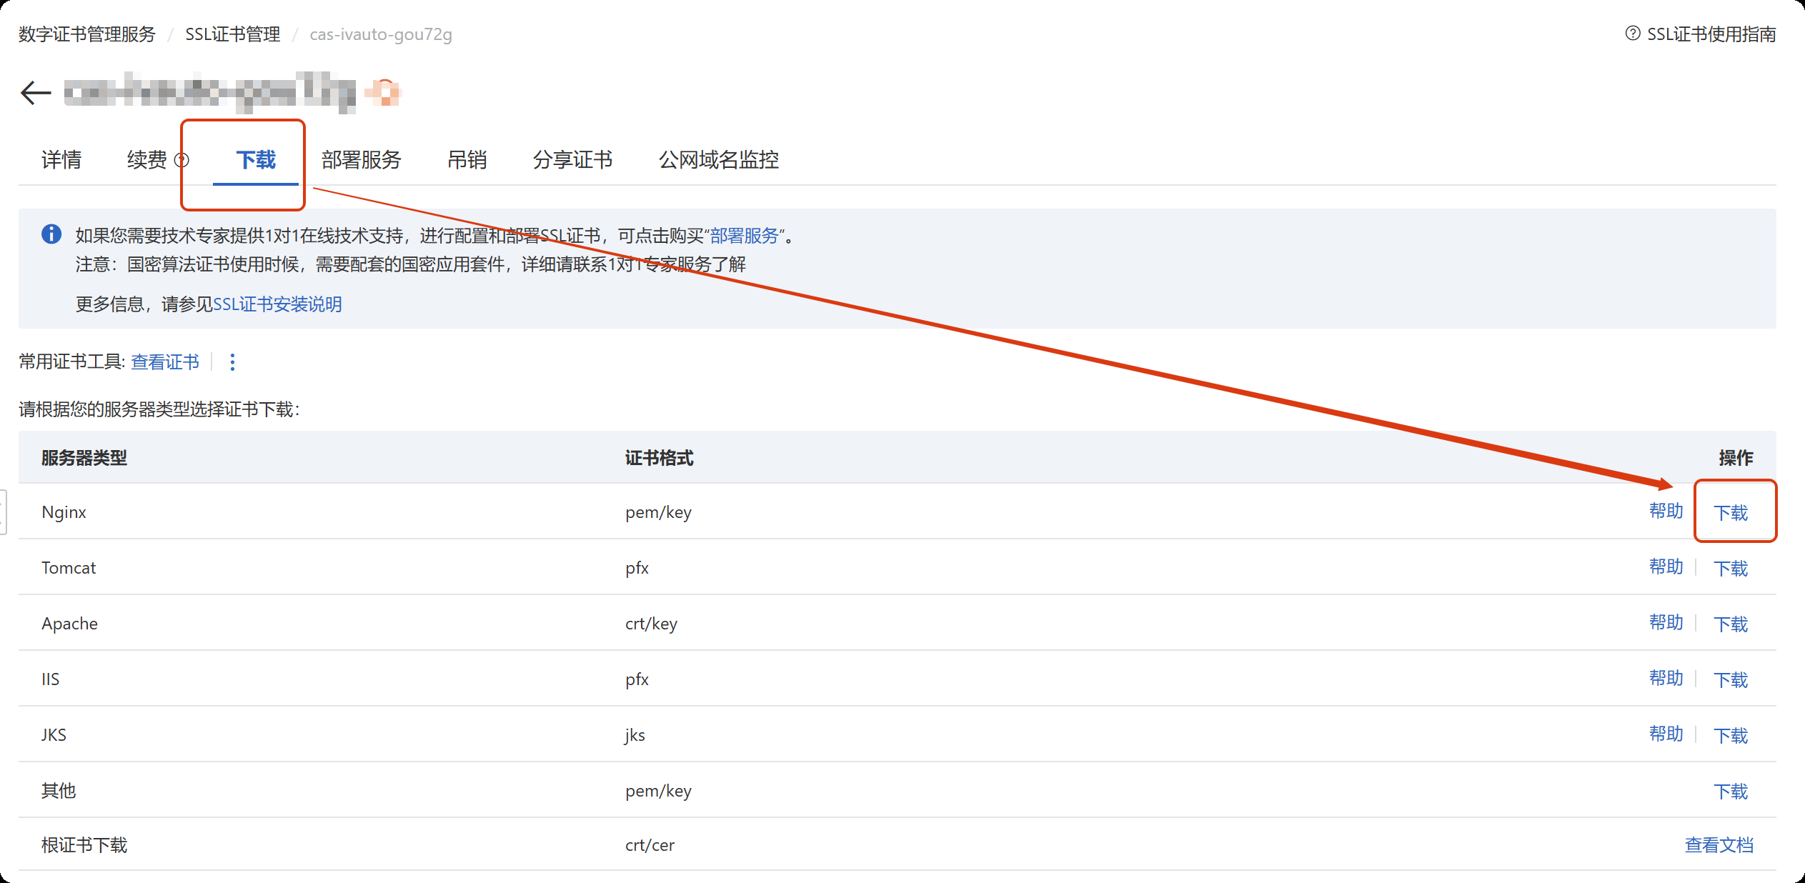Download the Nginx pem/key certificate
The width and height of the screenshot is (1805, 883).
(1730, 512)
